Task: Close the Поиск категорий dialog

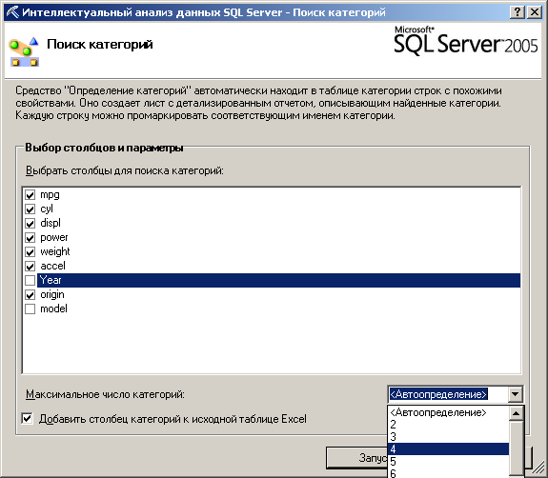Action: tap(535, 12)
